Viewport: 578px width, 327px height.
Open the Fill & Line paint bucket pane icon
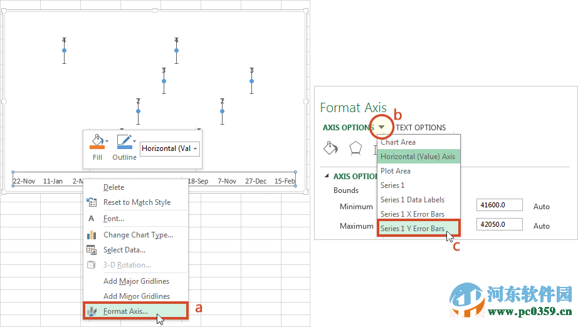pos(330,148)
